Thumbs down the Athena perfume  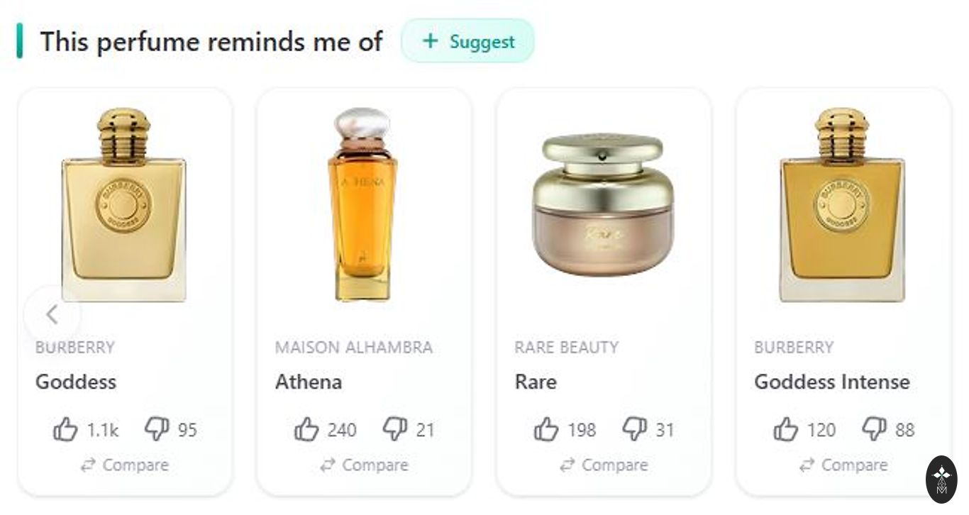click(x=395, y=428)
